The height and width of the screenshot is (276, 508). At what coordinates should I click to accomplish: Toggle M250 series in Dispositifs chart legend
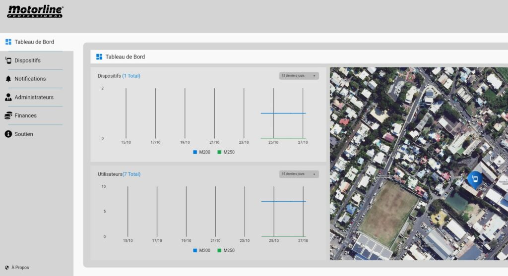226,152
